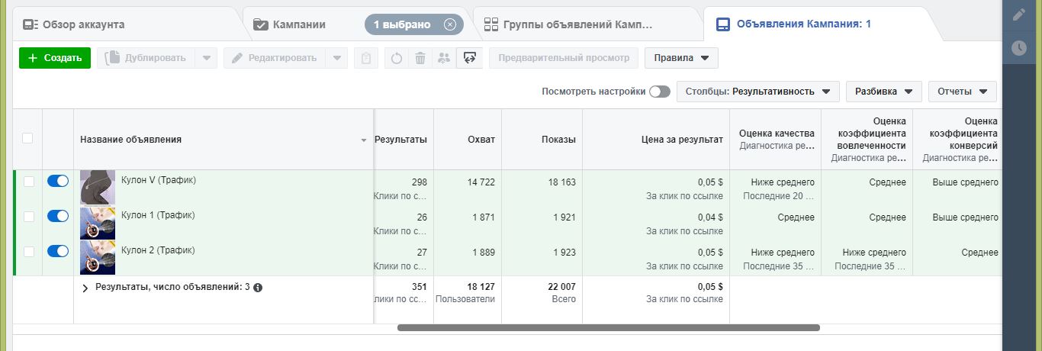1042x351 pixels.
Task: Click Оценка коэффициента вовлеченности header
Action: (867, 140)
